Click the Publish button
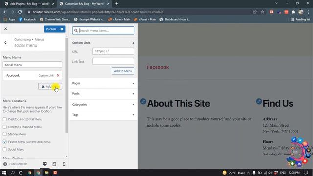This screenshot has height=176, width=313. [x=51, y=29]
